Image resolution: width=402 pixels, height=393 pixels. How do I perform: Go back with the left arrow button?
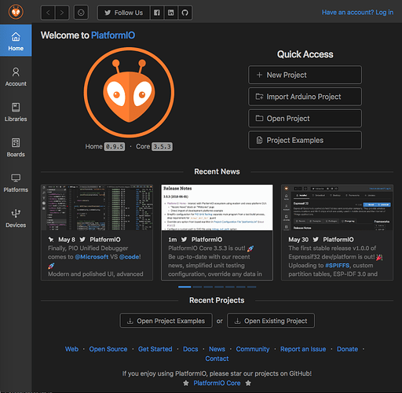(x=48, y=13)
